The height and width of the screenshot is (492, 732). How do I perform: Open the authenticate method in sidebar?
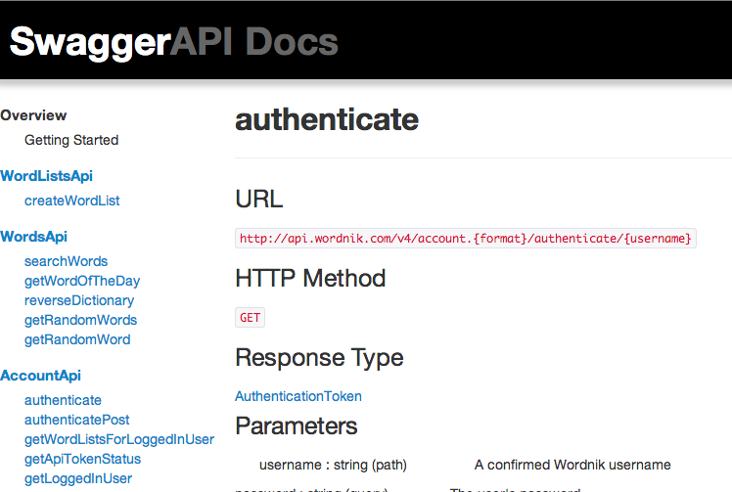(x=63, y=400)
